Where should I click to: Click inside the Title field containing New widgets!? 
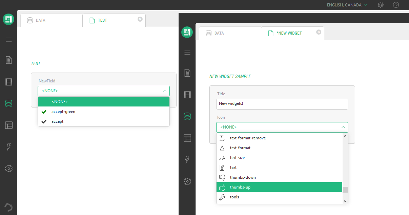[x=282, y=104]
